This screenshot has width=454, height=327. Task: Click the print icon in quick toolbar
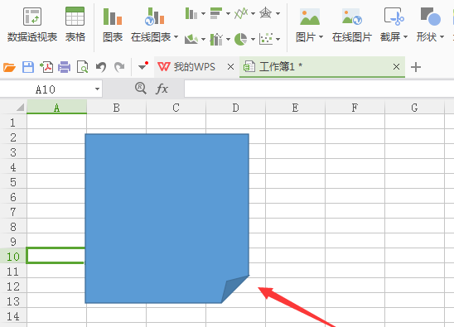click(x=65, y=67)
